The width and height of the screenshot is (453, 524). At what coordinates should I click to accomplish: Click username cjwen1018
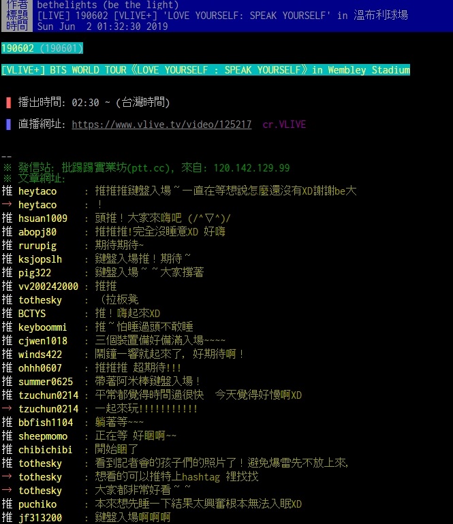point(43,341)
